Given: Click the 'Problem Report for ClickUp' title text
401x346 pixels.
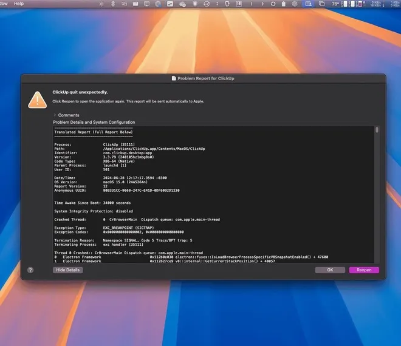Looking at the screenshot, I should click(x=206, y=78).
